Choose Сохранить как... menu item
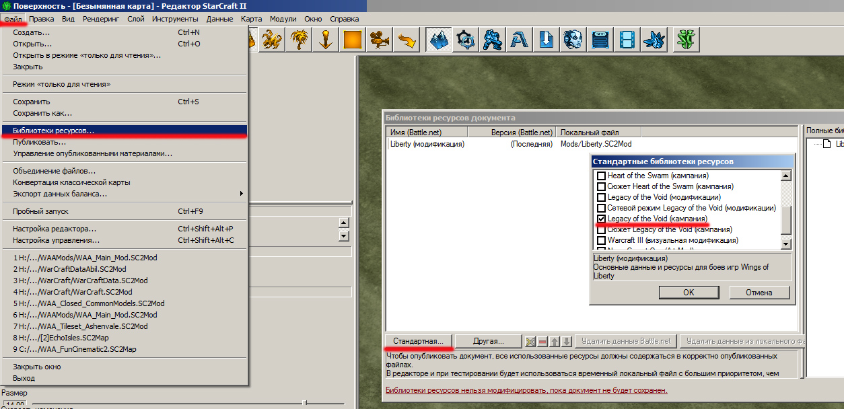 125,113
